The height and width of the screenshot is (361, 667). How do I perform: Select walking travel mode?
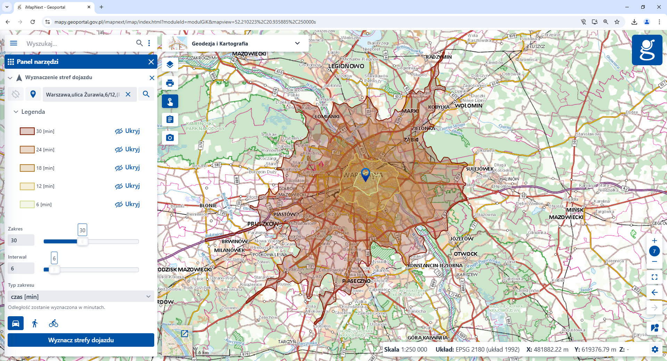click(x=35, y=324)
